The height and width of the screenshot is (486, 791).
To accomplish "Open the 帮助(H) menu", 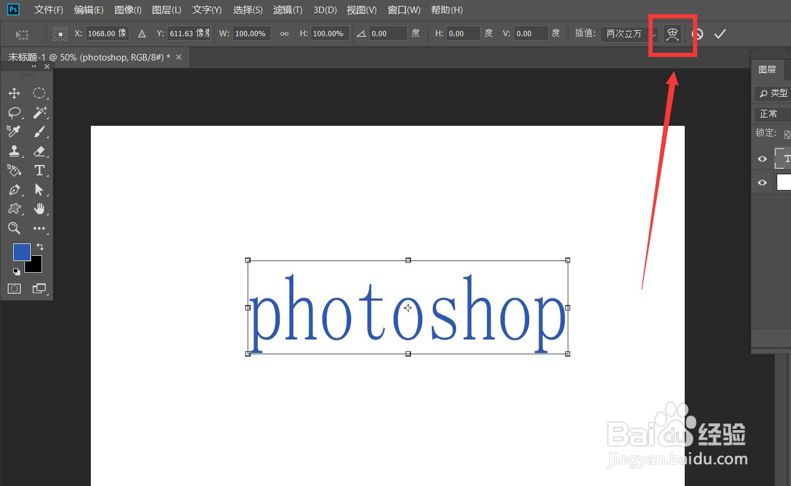I will point(447,10).
